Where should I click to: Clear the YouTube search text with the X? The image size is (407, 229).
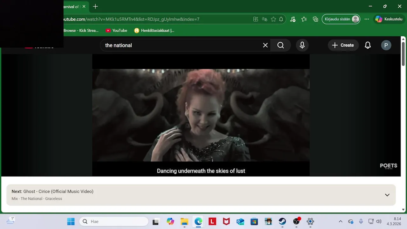265,45
